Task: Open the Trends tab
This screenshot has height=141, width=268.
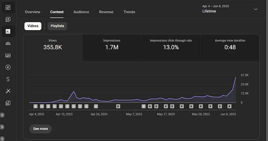Action: tap(129, 12)
